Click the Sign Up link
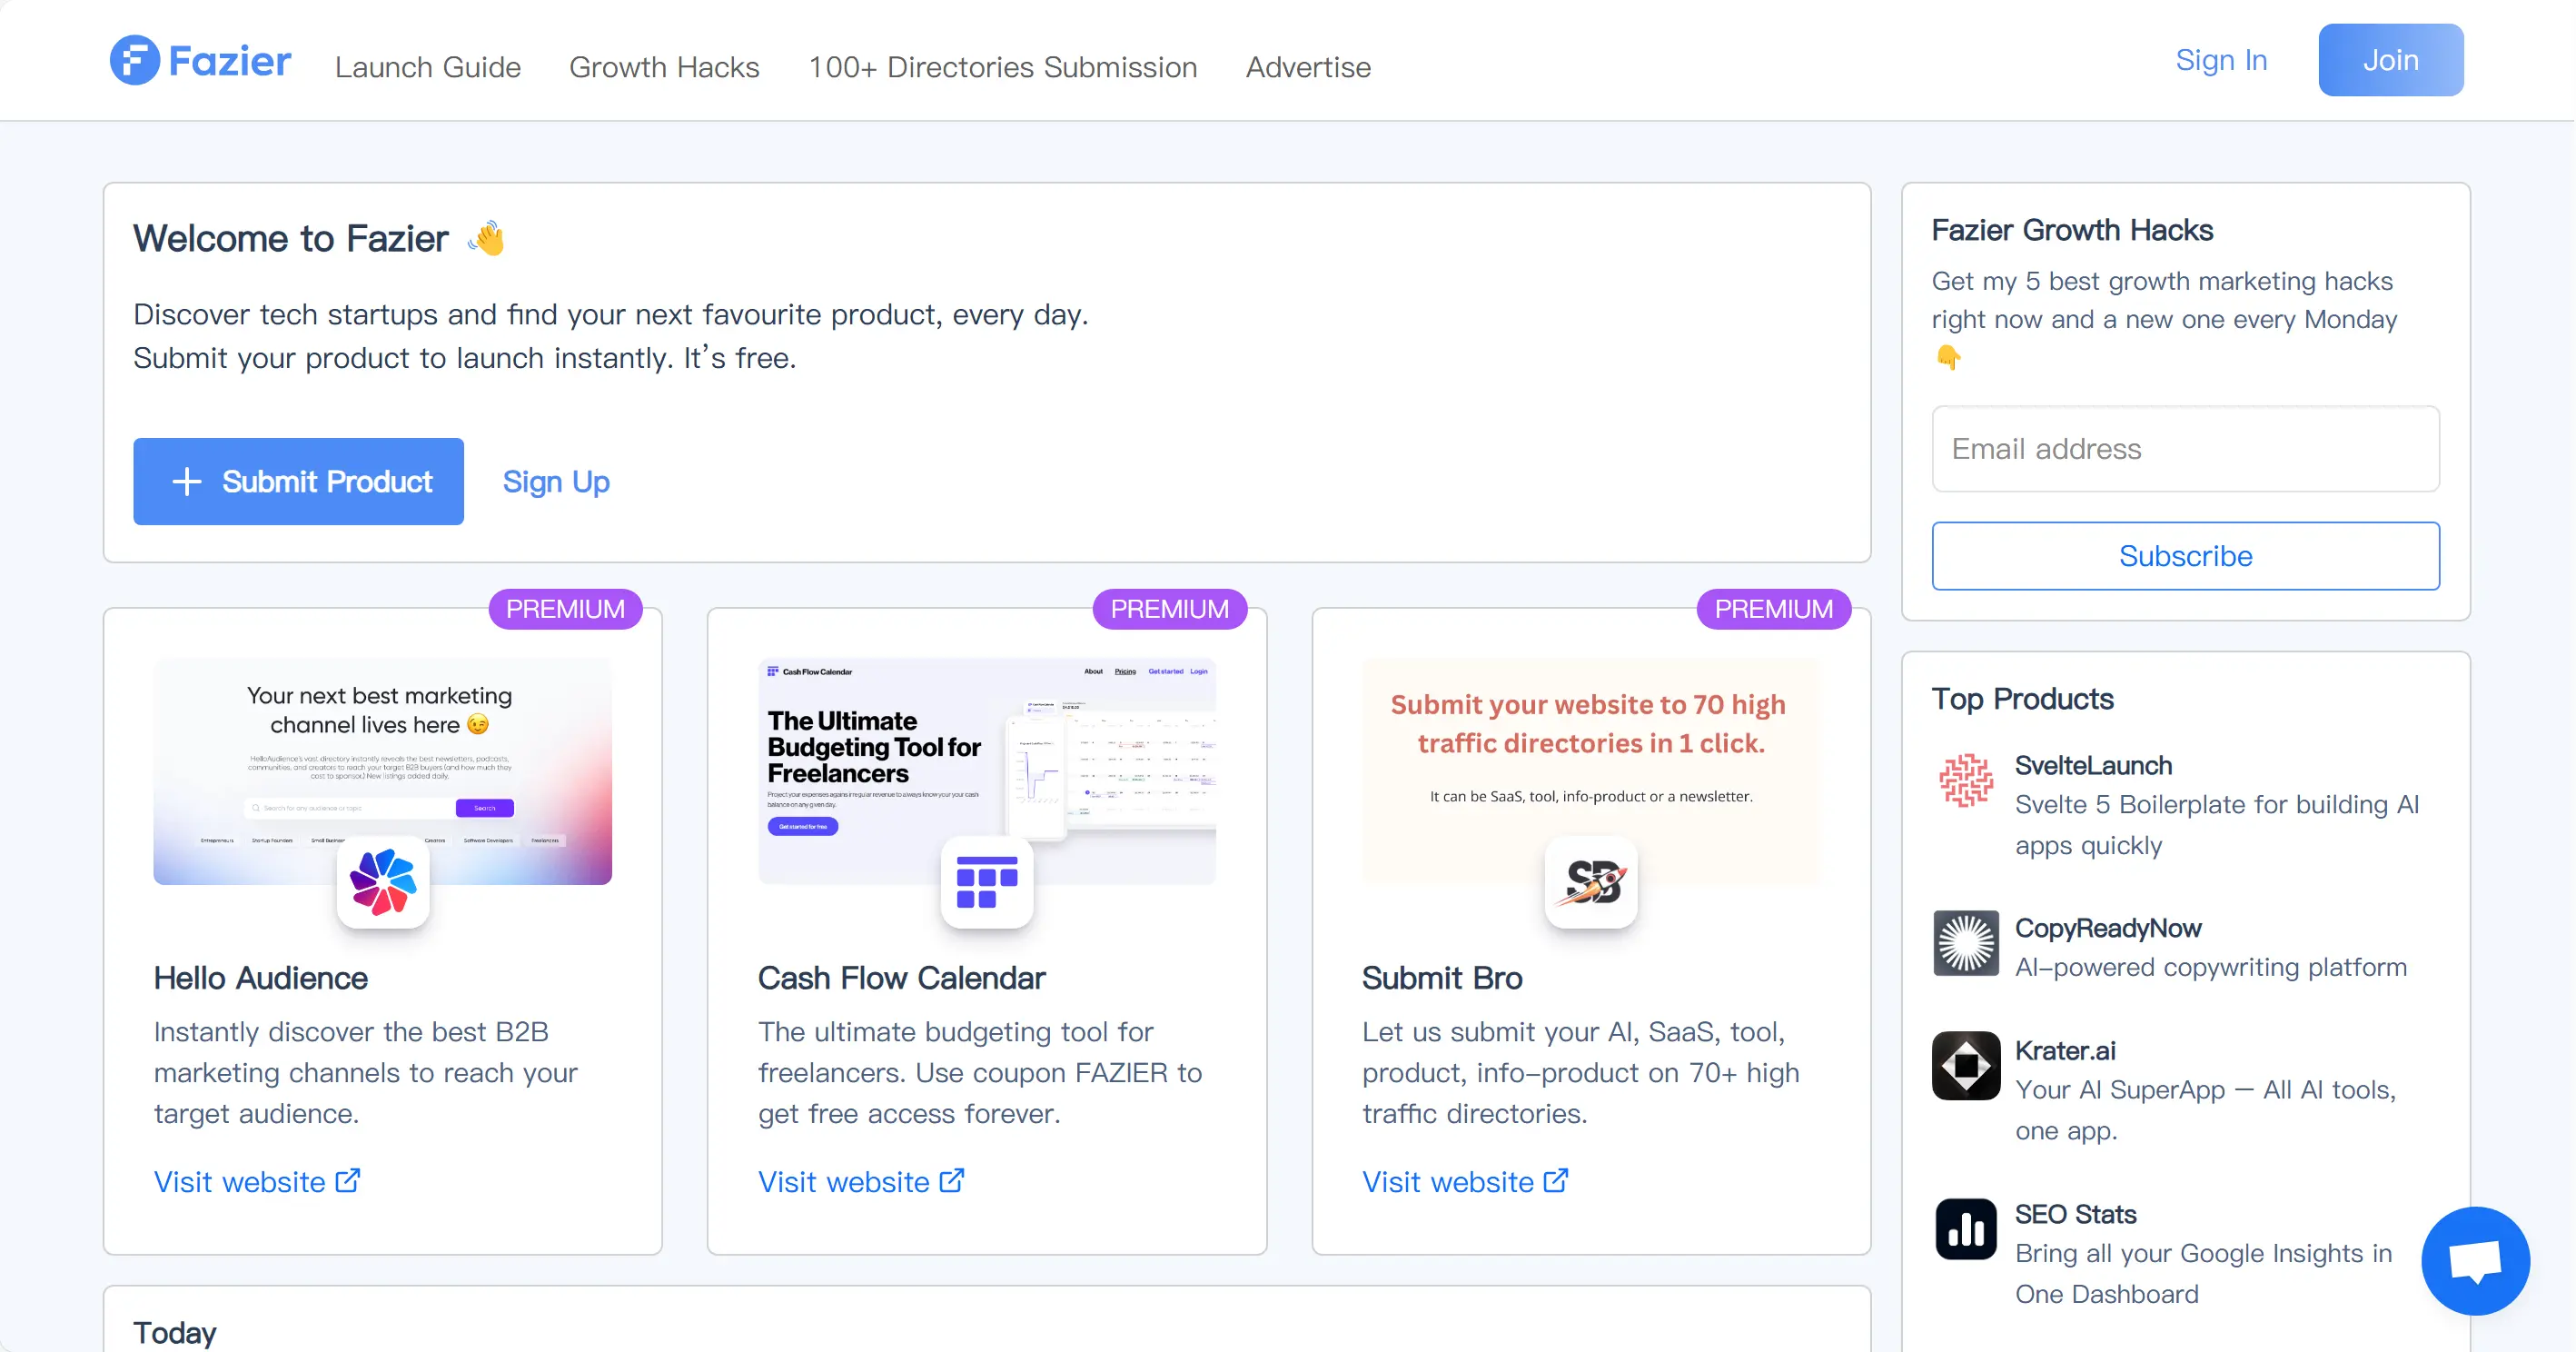The width and height of the screenshot is (2576, 1352). point(556,482)
